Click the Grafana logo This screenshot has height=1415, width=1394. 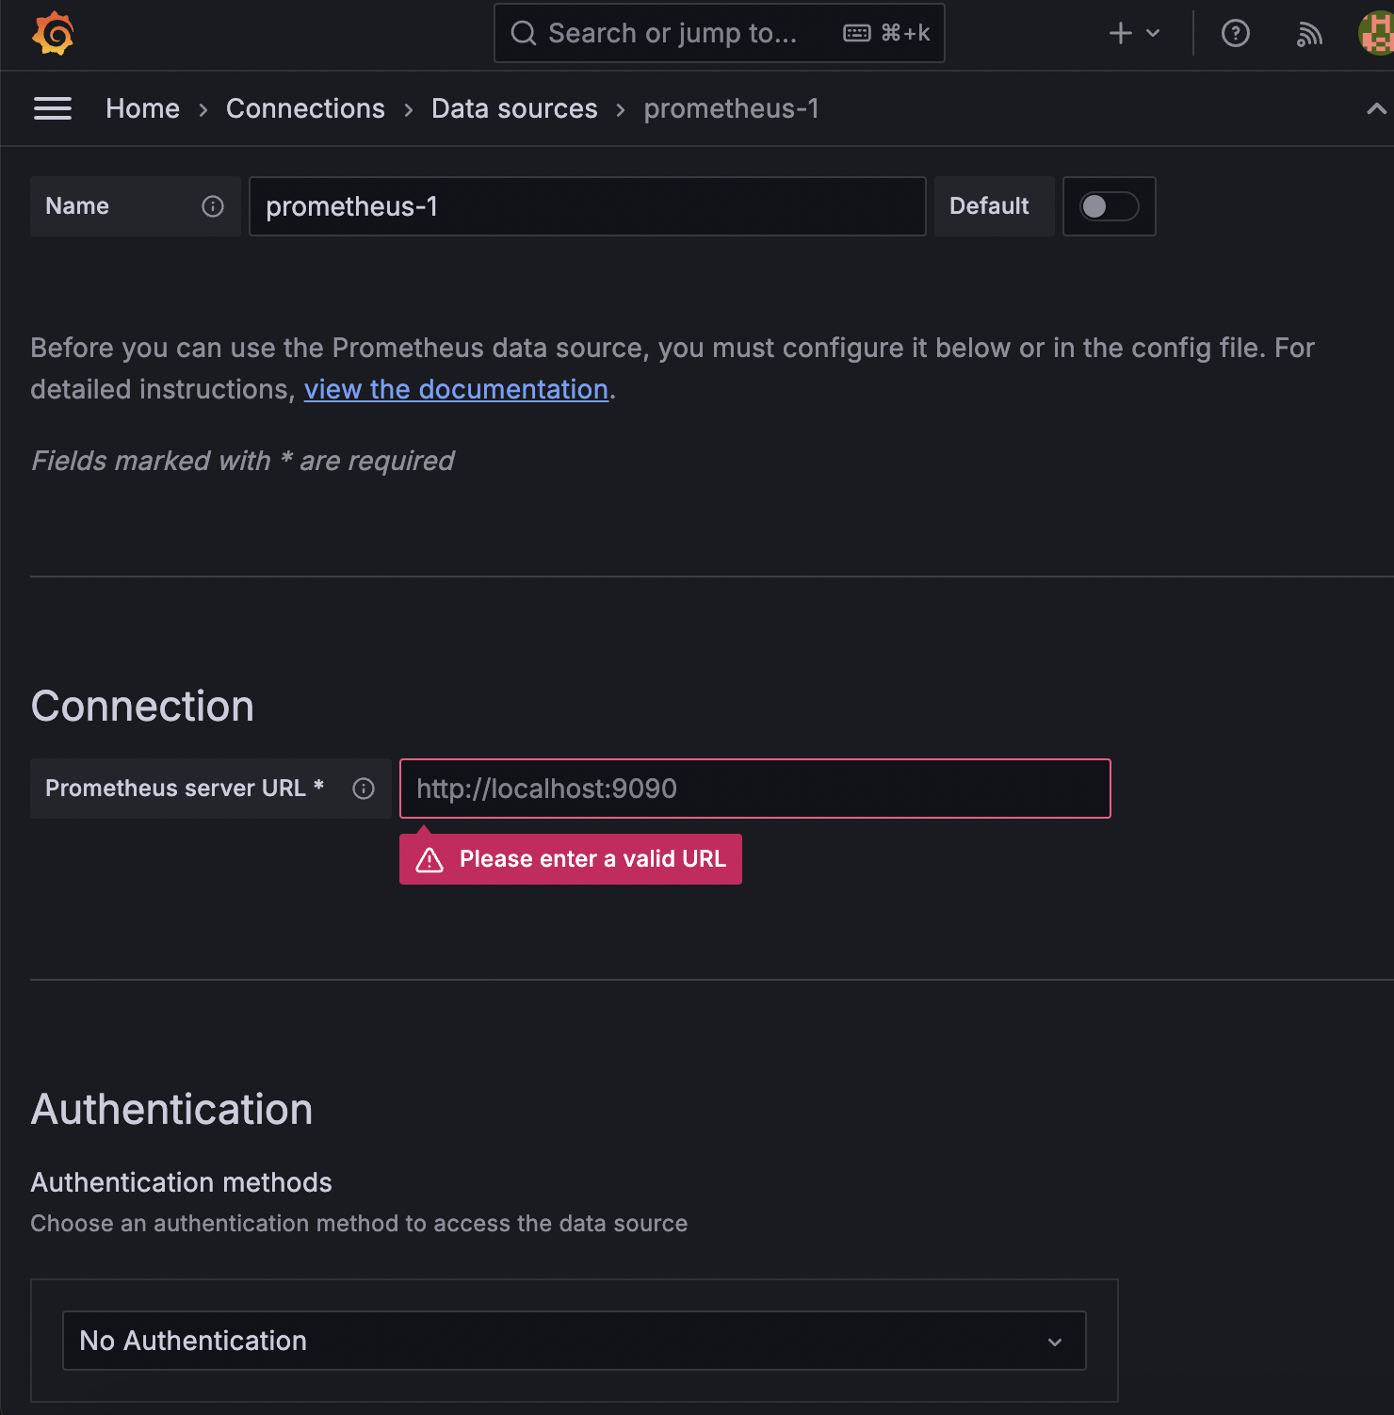pyautogui.click(x=53, y=34)
